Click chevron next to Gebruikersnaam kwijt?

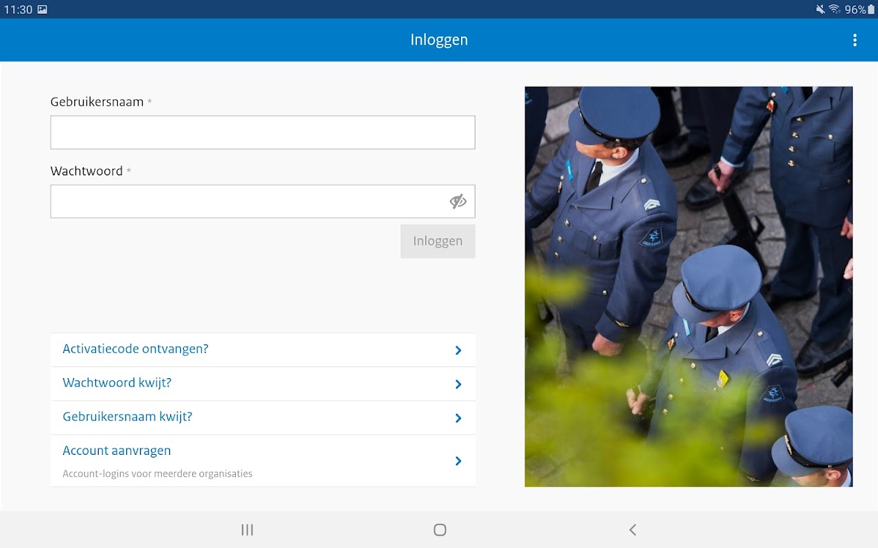click(x=458, y=418)
